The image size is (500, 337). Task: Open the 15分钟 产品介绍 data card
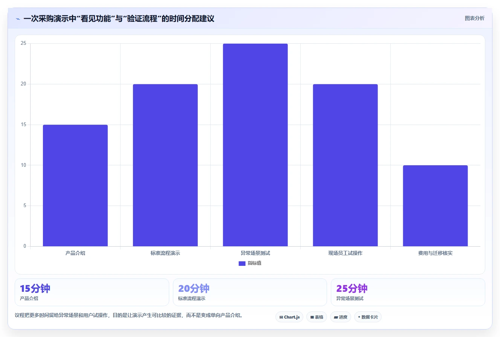(x=92, y=292)
